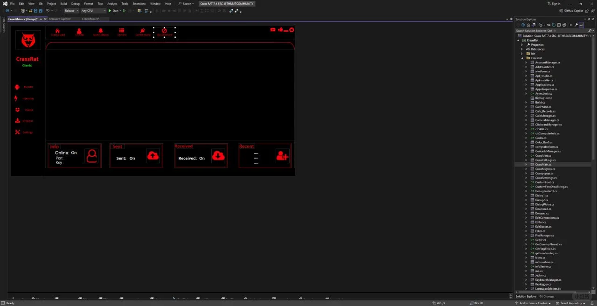
Task: Click Add to Source Control in status bar
Action: pos(532,303)
